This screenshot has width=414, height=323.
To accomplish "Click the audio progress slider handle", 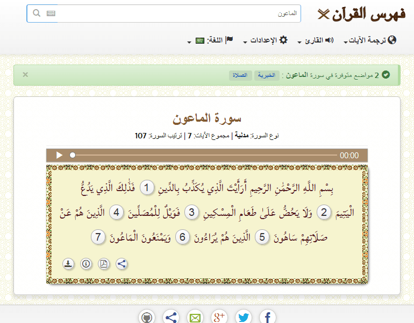I will (x=73, y=155).
